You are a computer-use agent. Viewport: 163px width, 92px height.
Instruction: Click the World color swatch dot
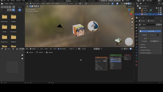tap(149, 39)
